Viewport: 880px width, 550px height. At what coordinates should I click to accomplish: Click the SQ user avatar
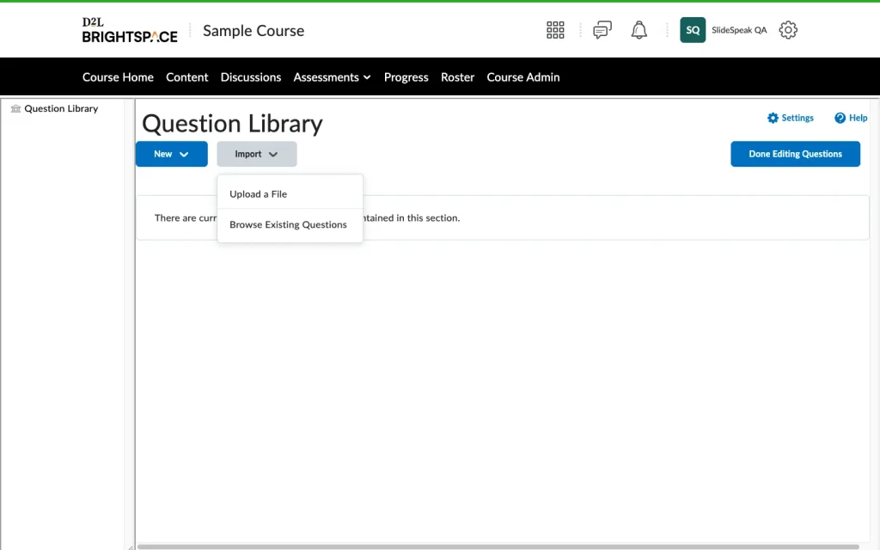(693, 30)
